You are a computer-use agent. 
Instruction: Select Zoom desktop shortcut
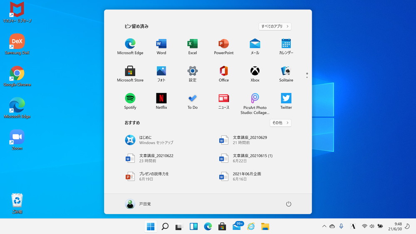17,140
